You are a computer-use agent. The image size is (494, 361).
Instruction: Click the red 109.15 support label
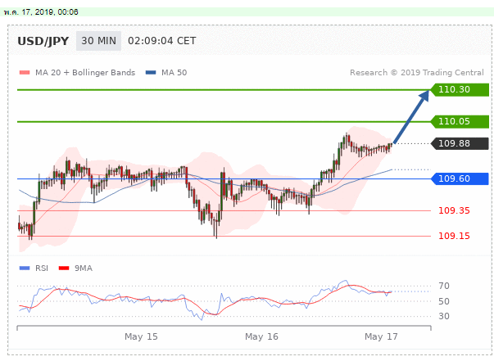(x=454, y=236)
